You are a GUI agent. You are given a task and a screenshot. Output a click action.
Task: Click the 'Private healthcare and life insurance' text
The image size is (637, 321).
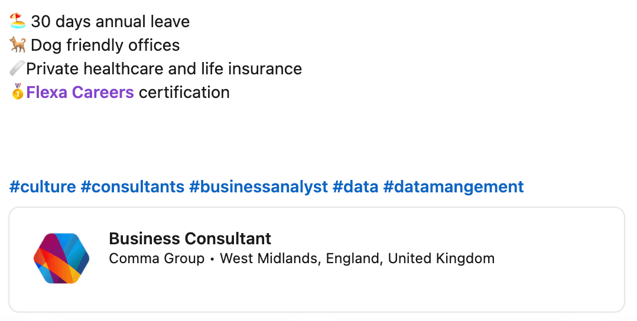[x=164, y=69]
